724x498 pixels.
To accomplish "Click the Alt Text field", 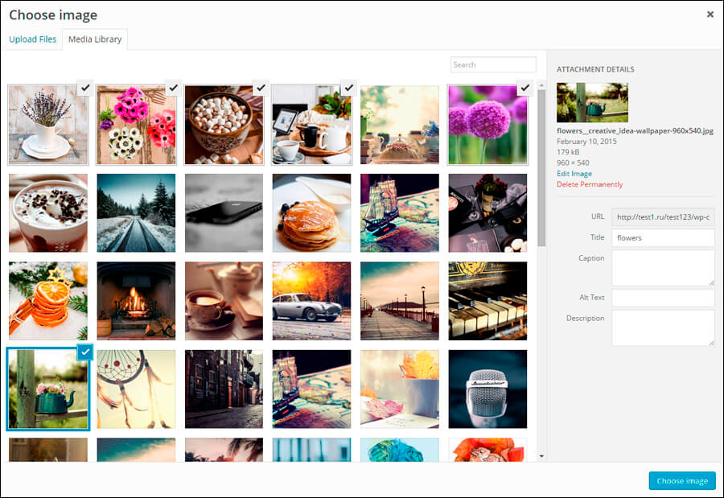I will (661, 298).
